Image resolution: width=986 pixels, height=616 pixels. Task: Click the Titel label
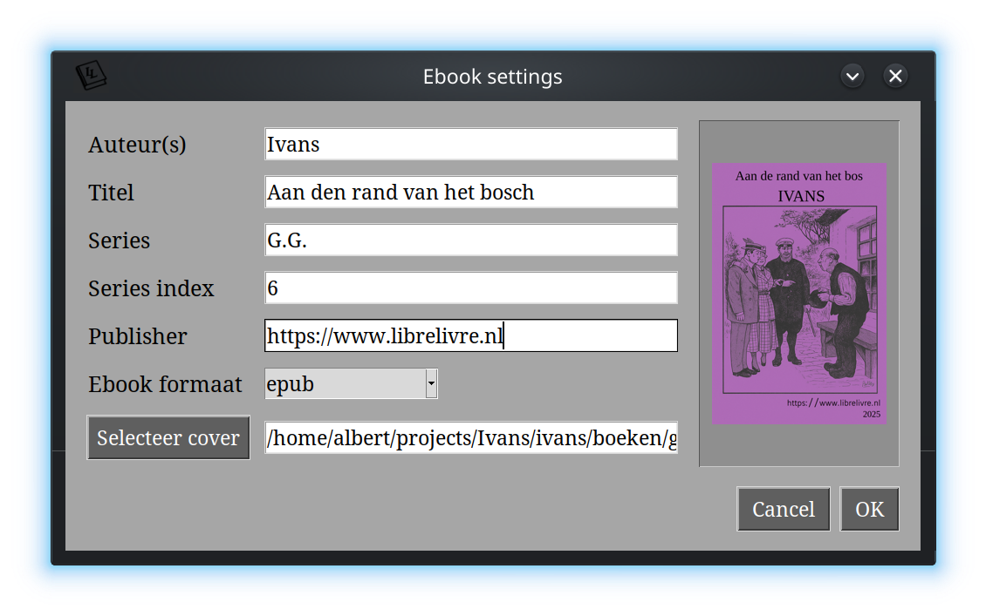click(112, 193)
